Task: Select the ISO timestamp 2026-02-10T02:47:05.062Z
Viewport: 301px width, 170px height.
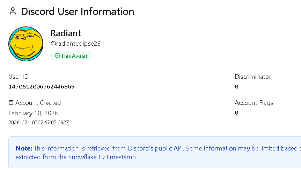Action: tap(39, 122)
